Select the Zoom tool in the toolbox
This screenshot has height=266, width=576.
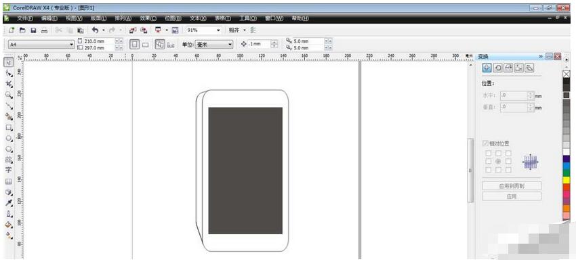[8, 95]
